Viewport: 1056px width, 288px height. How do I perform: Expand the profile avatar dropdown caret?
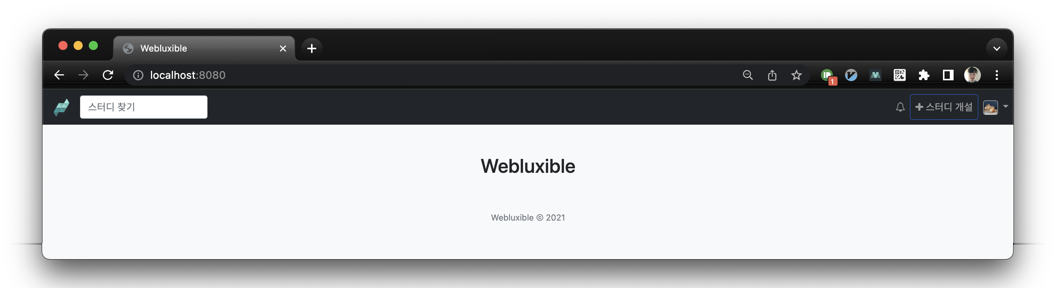click(x=1006, y=106)
